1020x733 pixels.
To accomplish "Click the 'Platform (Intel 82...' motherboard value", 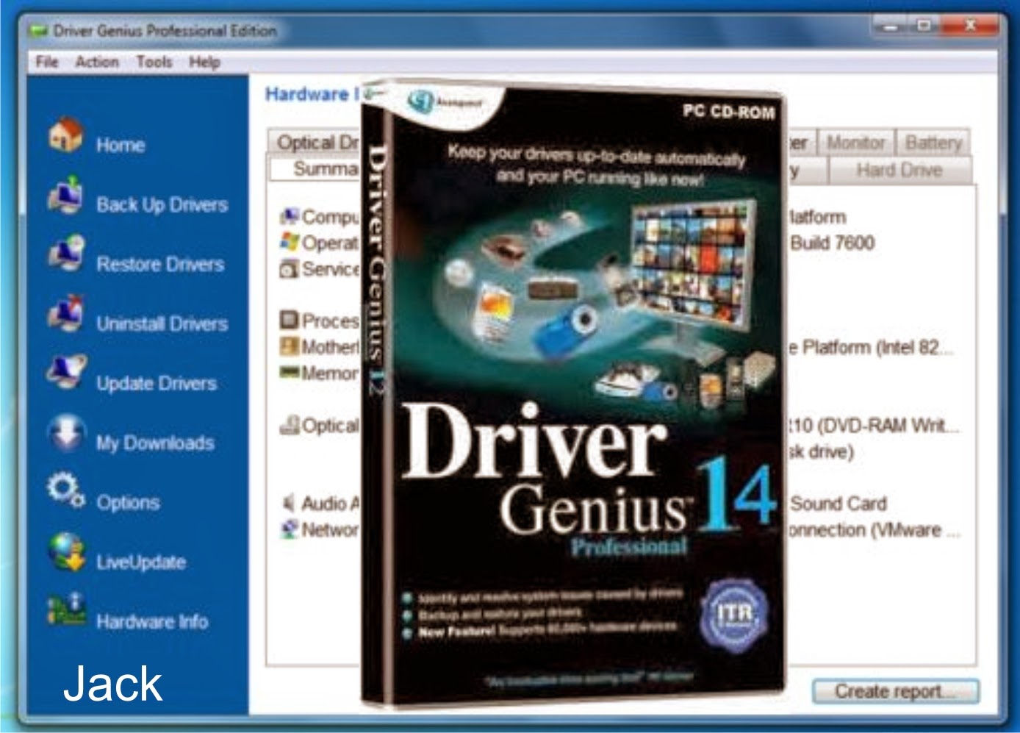I will click(x=877, y=347).
